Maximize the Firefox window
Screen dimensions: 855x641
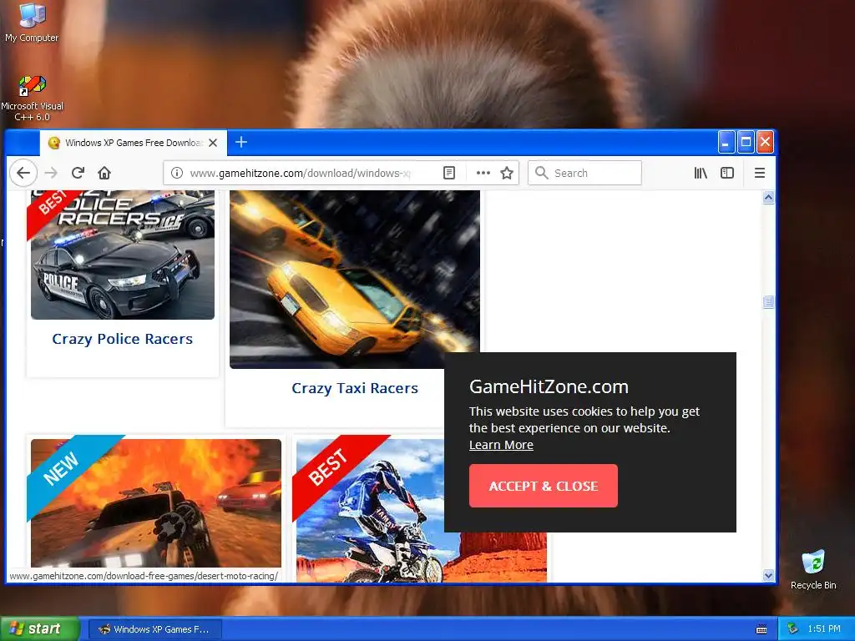[746, 142]
